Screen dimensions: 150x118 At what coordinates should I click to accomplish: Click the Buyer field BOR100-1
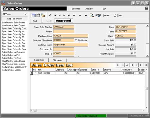(x=126, y=36)
